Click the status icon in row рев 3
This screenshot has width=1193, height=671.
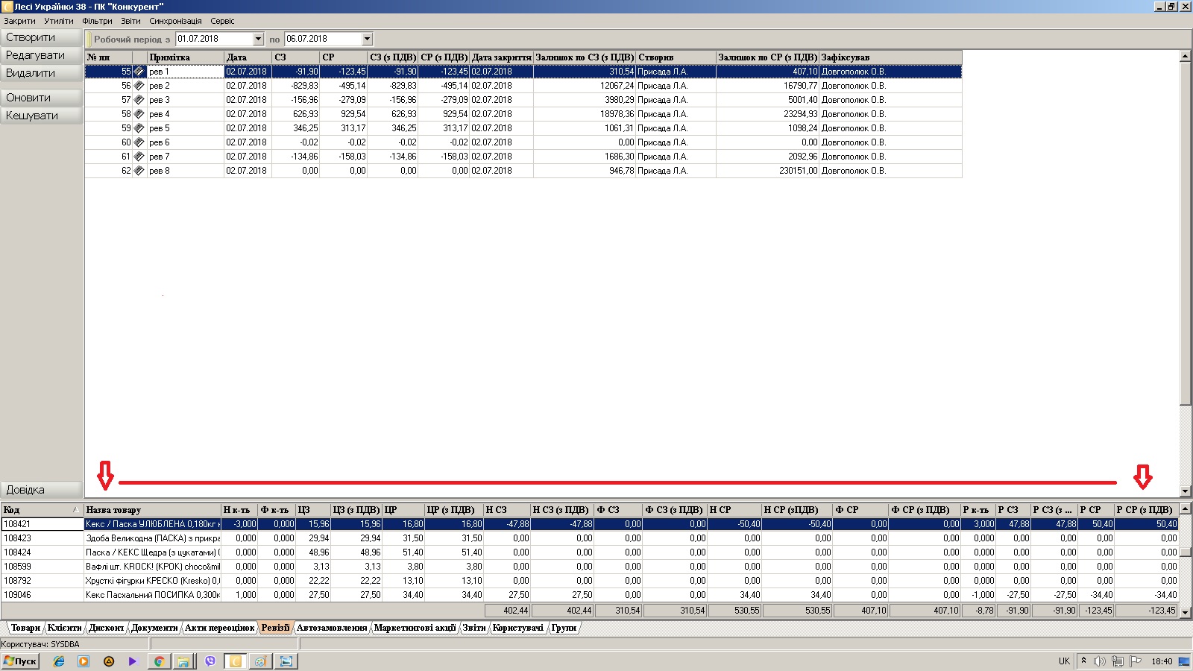(139, 100)
